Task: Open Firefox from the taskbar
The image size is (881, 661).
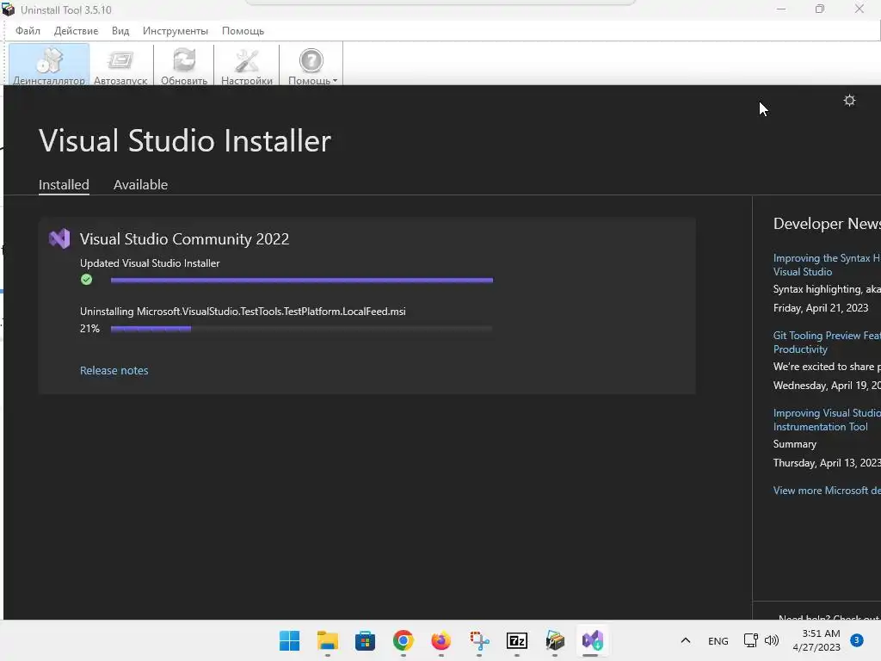Action: [441, 640]
